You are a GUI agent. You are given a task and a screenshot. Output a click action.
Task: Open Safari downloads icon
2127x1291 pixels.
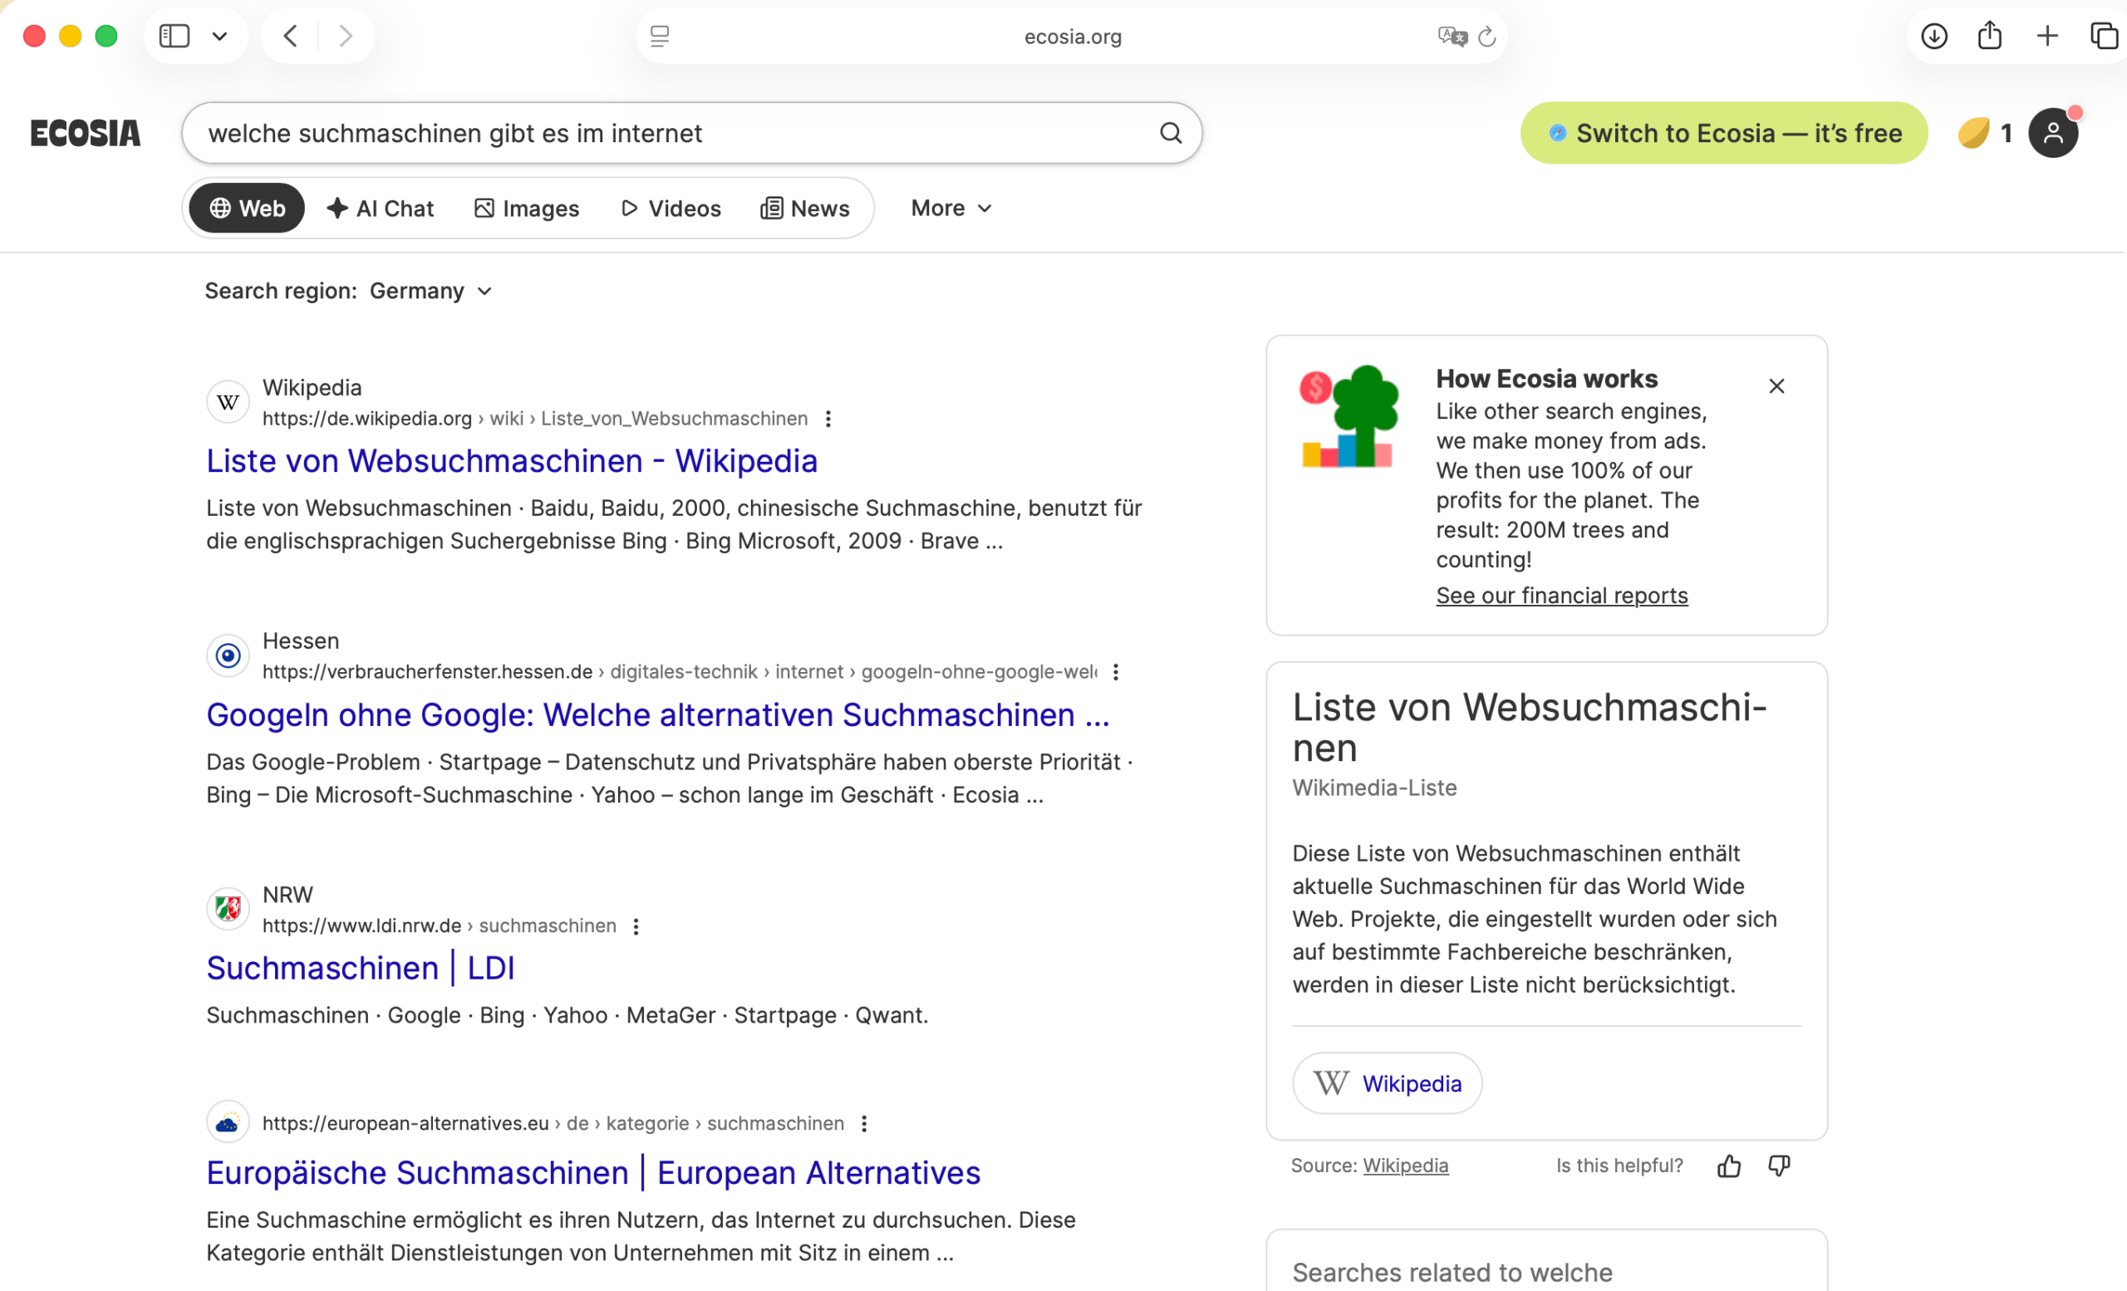coord(1934,37)
